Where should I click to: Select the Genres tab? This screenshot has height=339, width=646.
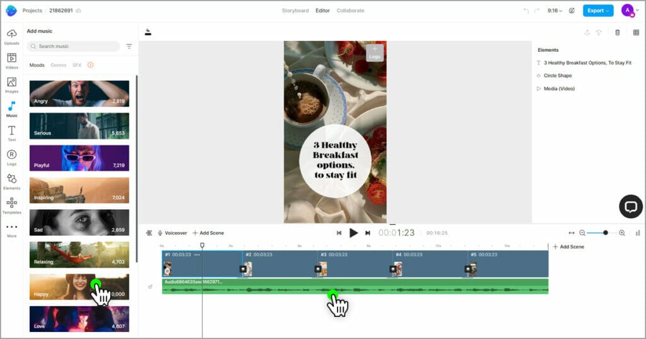[x=59, y=65]
